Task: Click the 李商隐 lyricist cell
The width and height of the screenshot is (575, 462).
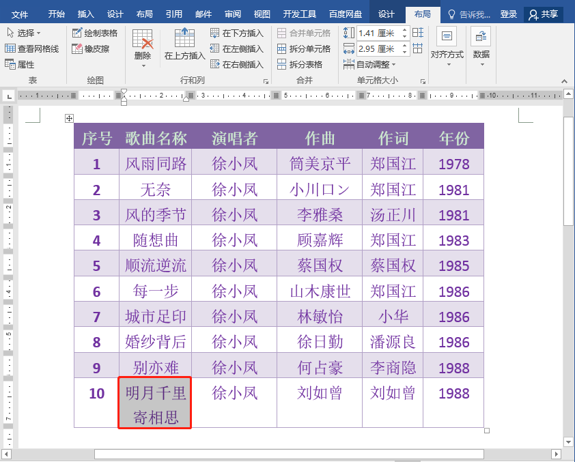Action: pos(393,365)
